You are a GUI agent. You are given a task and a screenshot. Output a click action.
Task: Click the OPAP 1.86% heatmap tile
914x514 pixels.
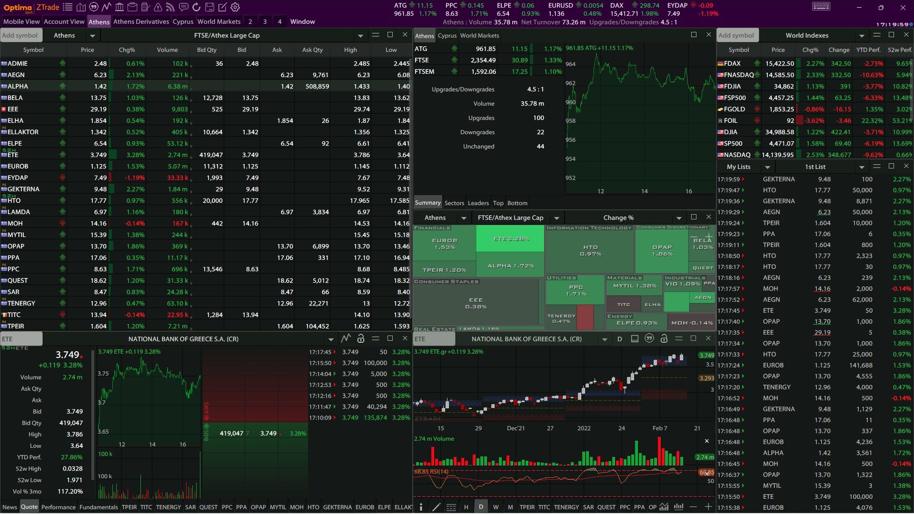point(662,251)
